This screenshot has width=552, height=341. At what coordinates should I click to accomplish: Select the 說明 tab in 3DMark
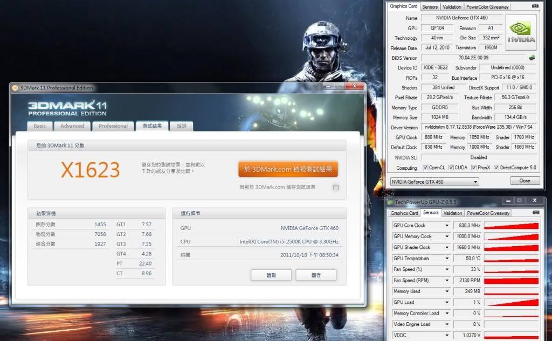(x=181, y=126)
